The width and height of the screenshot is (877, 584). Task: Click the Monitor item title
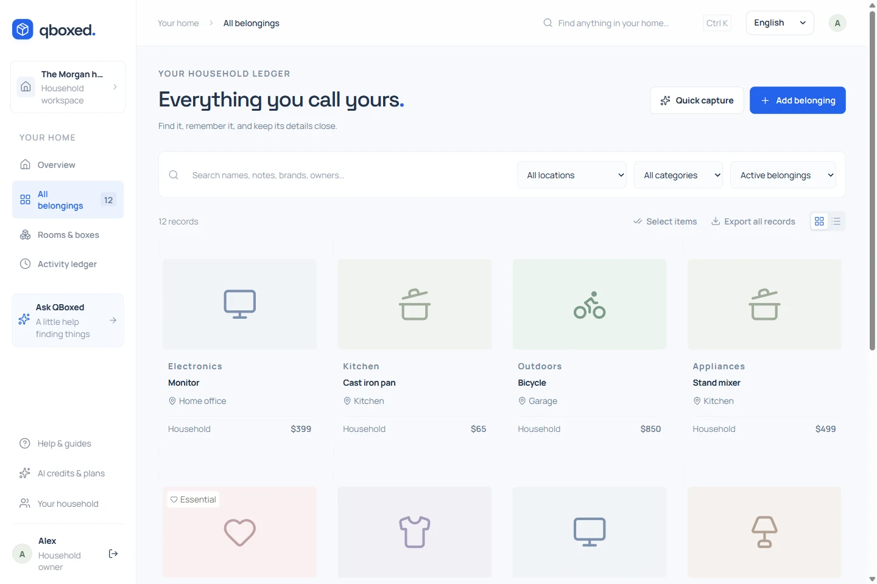(183, 383)
